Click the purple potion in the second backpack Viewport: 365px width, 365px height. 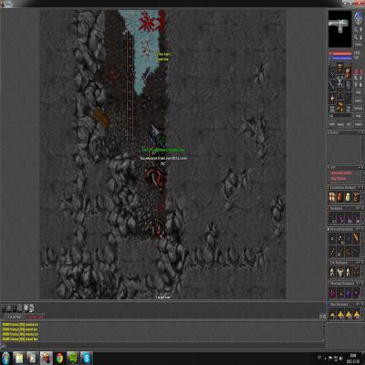(340, 218)
